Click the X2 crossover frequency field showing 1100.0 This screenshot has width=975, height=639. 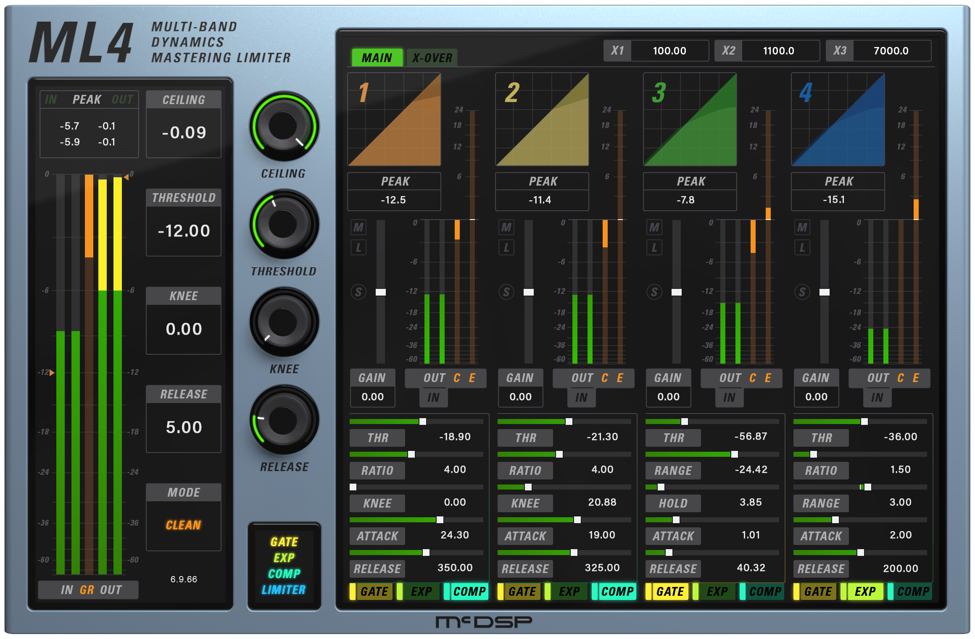780,50
